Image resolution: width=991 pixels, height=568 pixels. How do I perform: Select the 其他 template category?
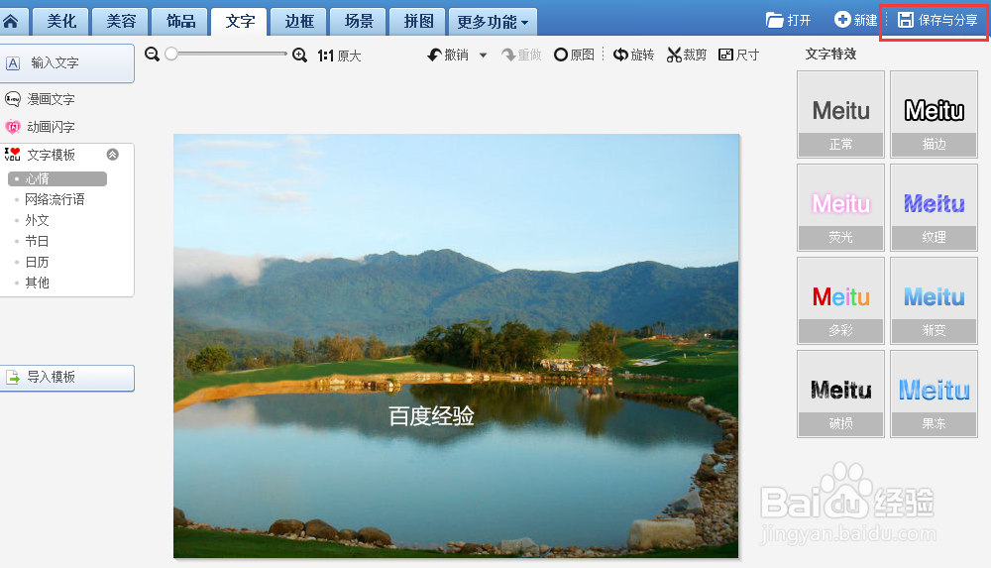tap(37, 283)
